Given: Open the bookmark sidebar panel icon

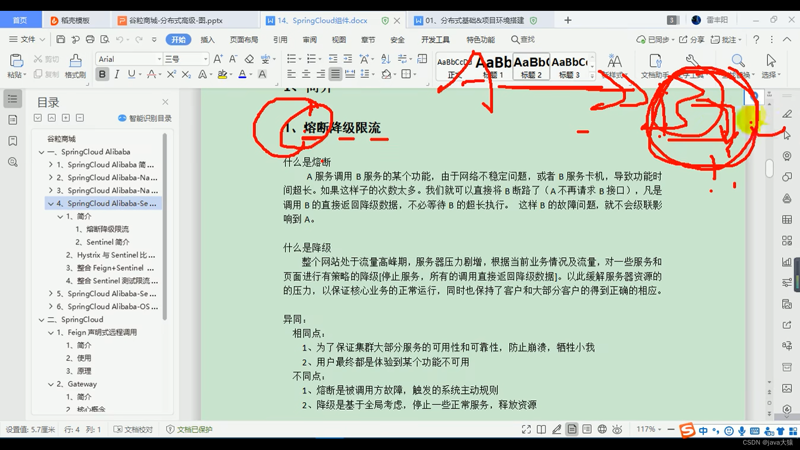Looking at the screenshot, I should [x=13, y=141].
